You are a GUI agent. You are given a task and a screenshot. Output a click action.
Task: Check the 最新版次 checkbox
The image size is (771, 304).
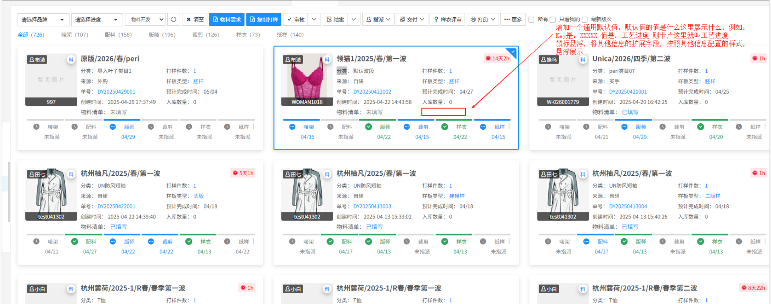[x=584, y=19]
